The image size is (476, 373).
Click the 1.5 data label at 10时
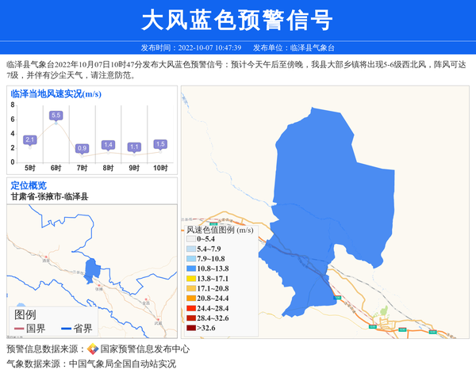pyautogui.click(x=160, y=144)
